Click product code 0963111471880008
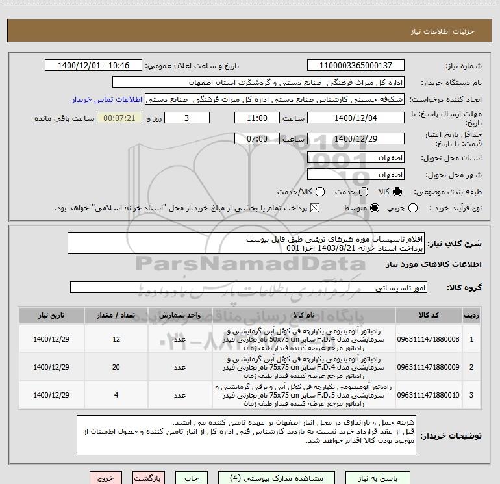Screen dimensions: 500x484 428,339
